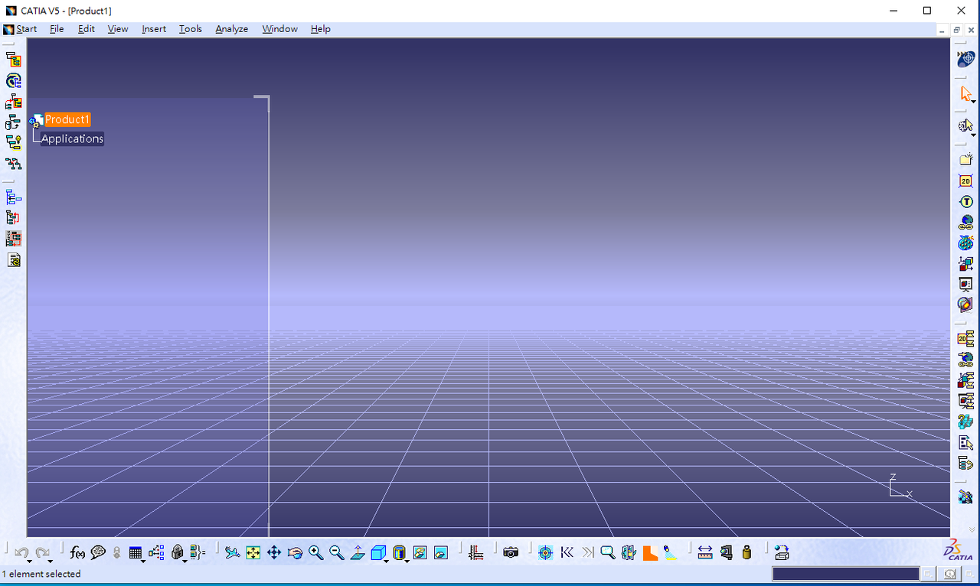Viewport: 980px width, 586px height.
Task: Open the Start menu in CATIA
Action: 25,29
